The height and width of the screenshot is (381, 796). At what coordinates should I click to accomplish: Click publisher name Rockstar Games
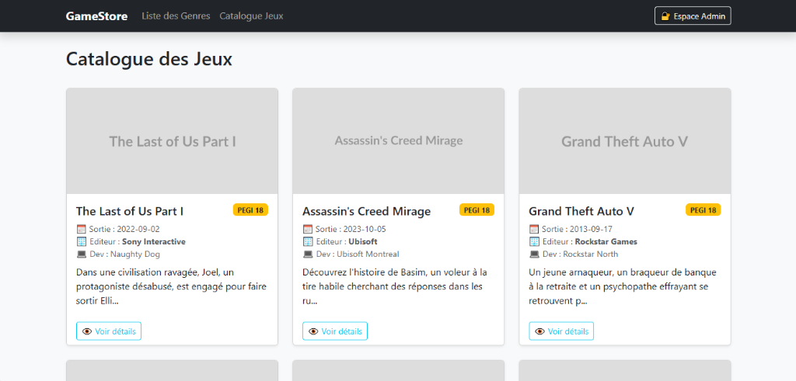pos(606,241)
